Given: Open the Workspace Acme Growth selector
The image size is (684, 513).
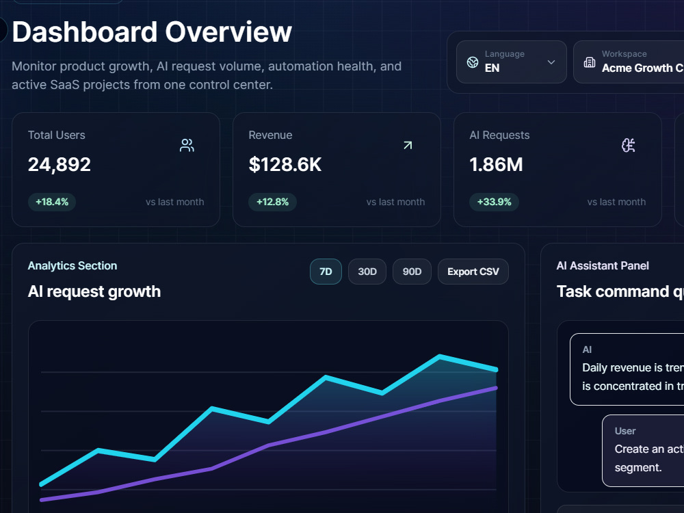Looking at the screenshot, I should (629, 62).
